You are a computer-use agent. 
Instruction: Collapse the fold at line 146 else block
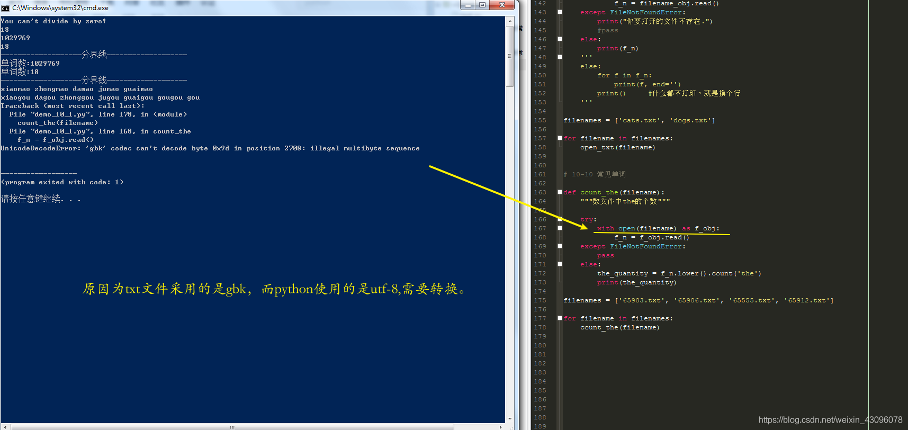coord(560,39)
